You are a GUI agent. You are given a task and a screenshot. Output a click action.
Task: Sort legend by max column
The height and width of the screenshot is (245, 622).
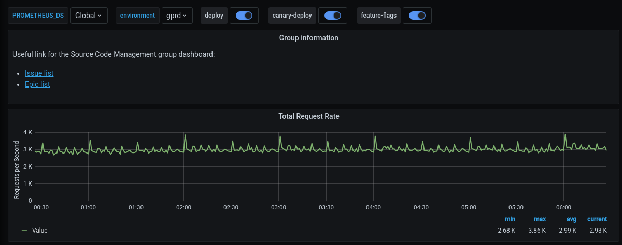tap(540, 219)
